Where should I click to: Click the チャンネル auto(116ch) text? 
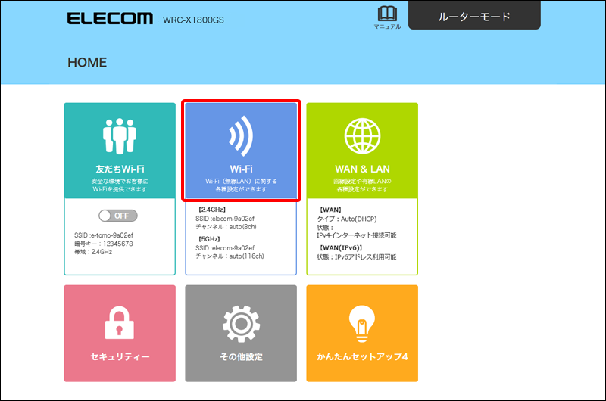pos(230,256)
